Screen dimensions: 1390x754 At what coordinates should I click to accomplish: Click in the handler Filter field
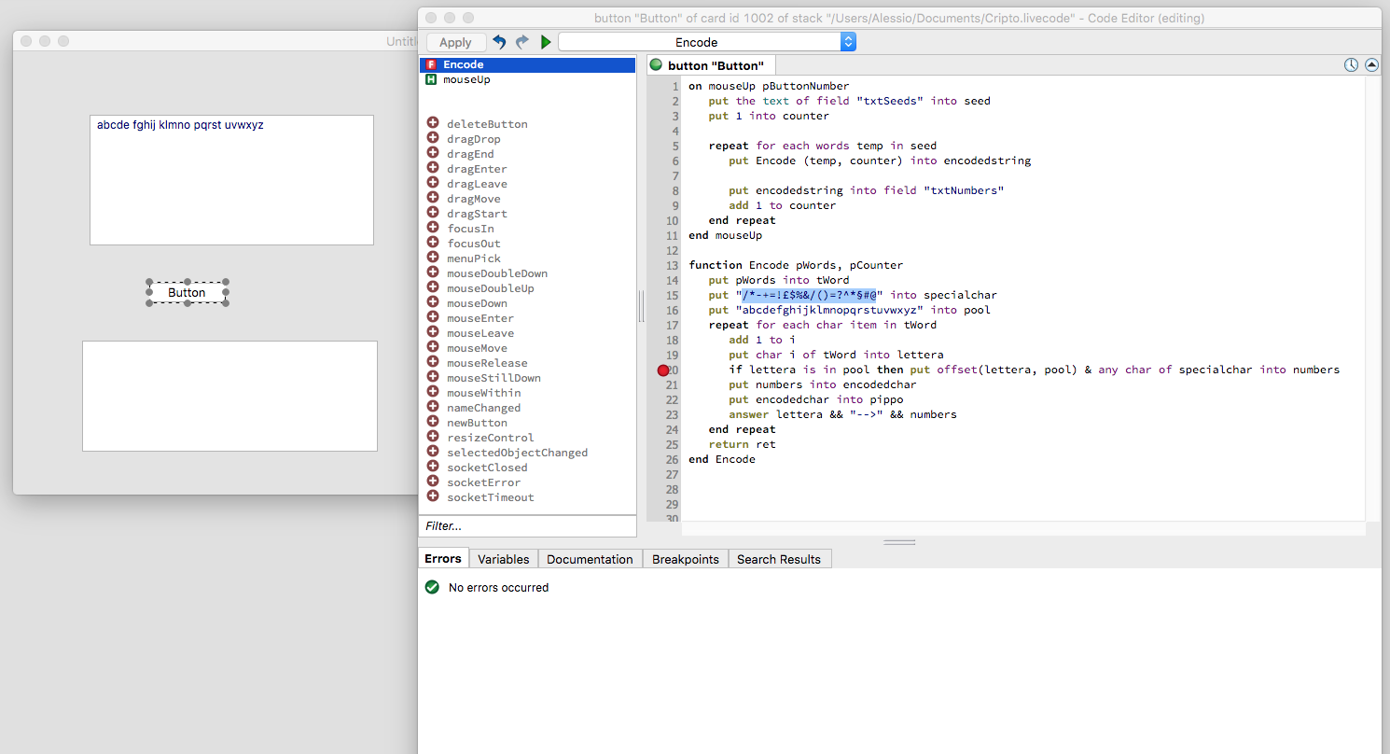tap(527, 526)
